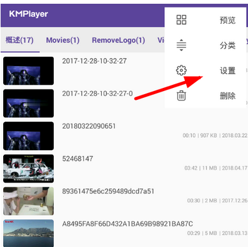Click the gear icon next to 设置
This screenshot has height=247, width=248.
tap(181, 70)
